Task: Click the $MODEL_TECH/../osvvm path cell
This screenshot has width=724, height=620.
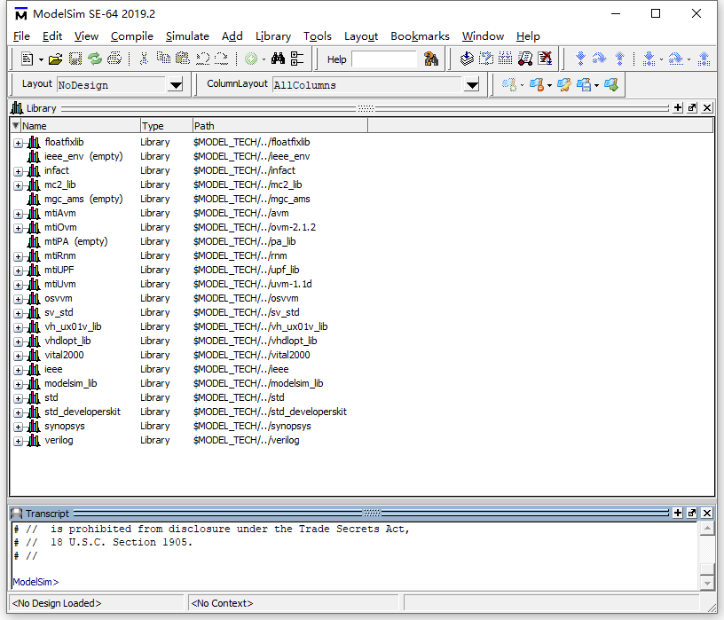Action: [246, 298]
